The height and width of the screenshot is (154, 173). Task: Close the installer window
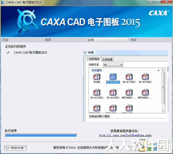166,2
